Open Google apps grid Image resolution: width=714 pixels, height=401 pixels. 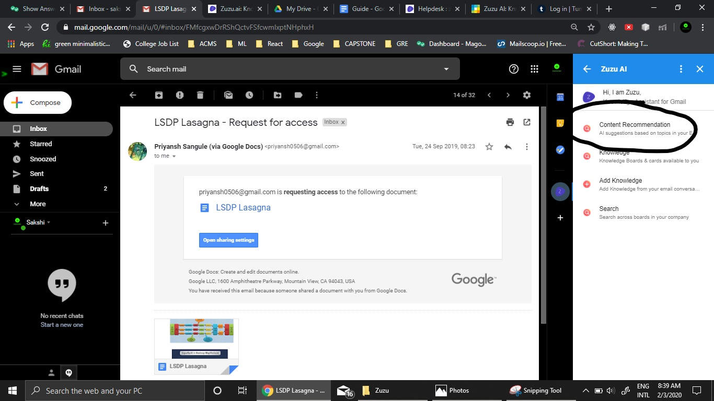click(x=534, y=69)
